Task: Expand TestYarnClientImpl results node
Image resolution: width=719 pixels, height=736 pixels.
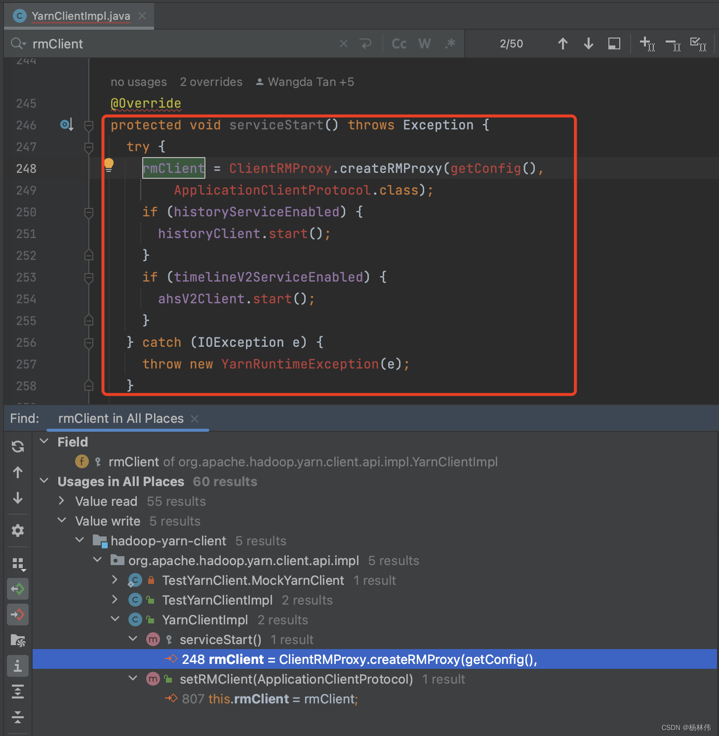Action: click(115, 600)
